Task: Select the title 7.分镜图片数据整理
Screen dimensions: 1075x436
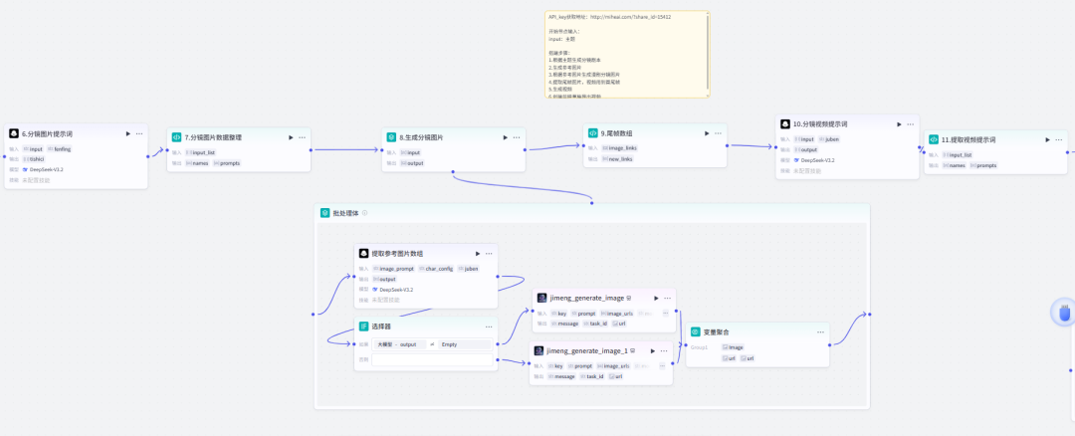Action: pyautogui.click(x=213, y=137)
